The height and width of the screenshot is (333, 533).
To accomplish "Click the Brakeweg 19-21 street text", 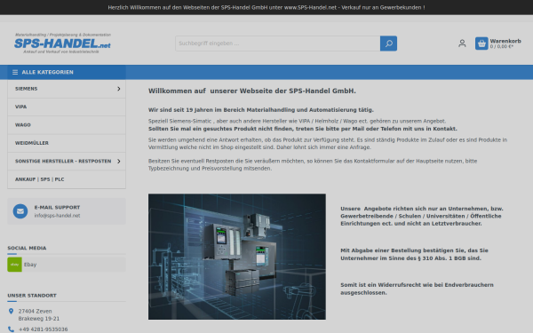I will 39,319.
